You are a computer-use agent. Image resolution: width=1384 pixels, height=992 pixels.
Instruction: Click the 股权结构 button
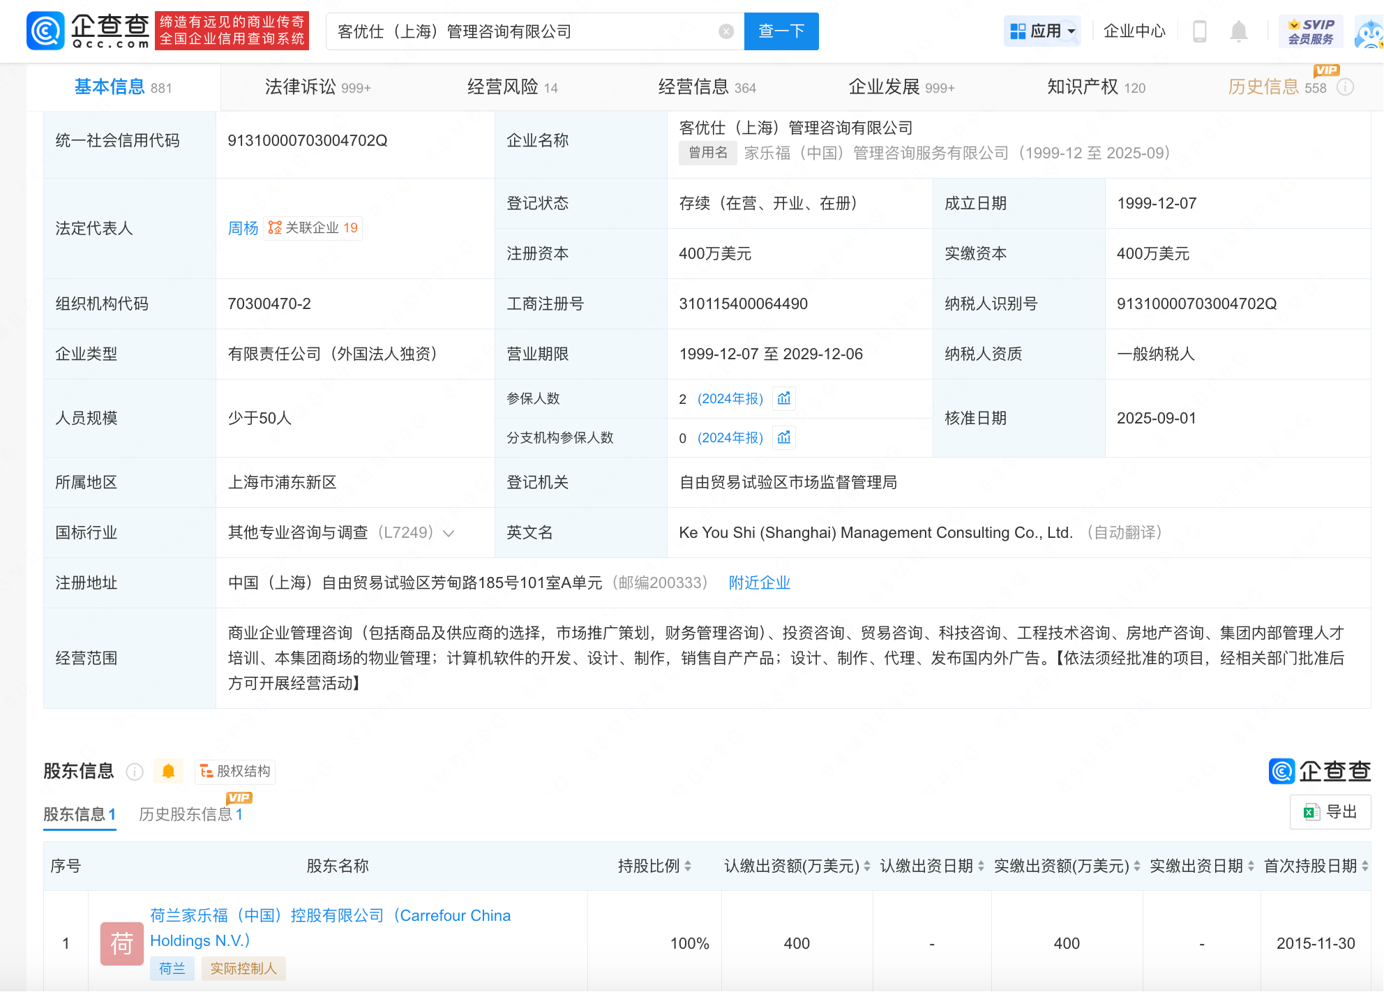click(x=235, y=771)
